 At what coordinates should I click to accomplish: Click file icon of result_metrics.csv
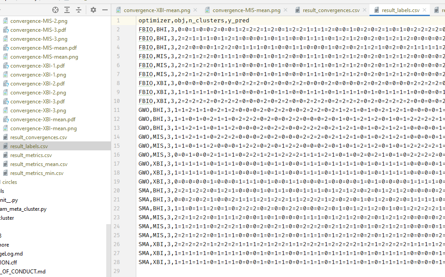[x=5, y=155]
